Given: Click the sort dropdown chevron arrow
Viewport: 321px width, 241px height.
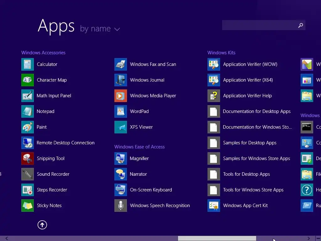Looking at the screenshot, I should point(117,29).
